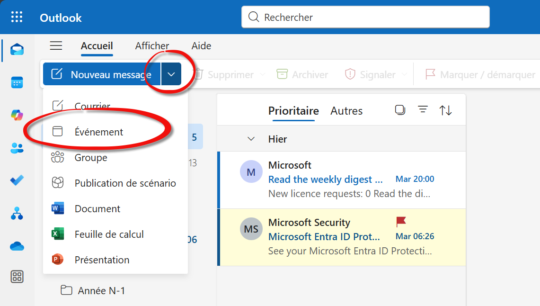This screenshot has height=306, width=540.
Task: Click the Rechercher search field
Action: pyautogui.click(x=365, y=18)
